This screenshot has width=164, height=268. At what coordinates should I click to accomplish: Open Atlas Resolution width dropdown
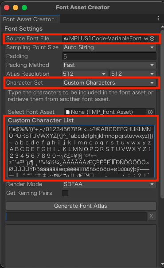tap(85, 74)
